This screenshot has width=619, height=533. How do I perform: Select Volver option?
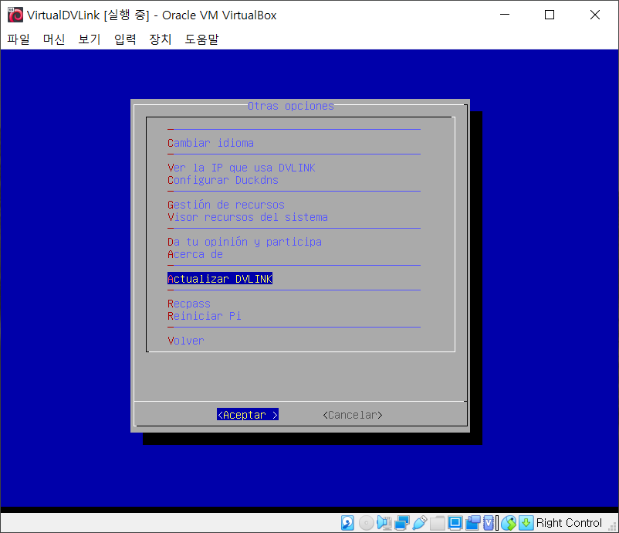185,341
